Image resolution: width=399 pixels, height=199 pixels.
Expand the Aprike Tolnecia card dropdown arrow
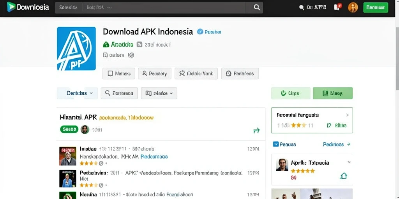349,162
